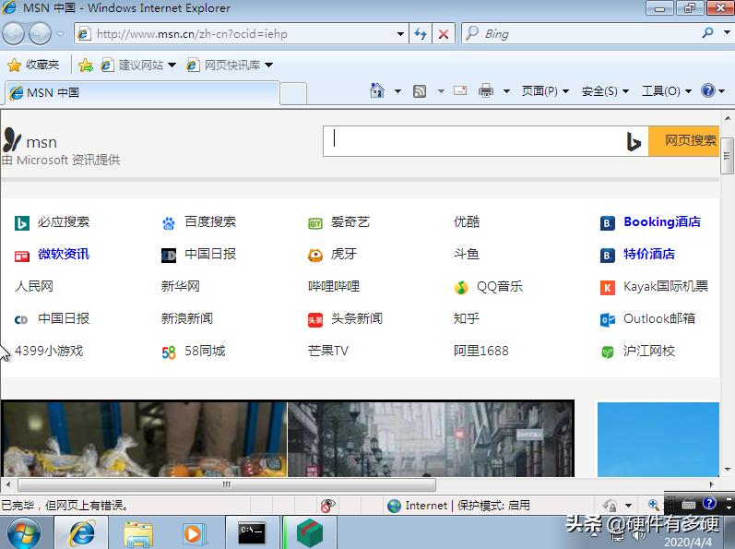Click the Read Mail envelope icon
This screenshot has height=549, width=735.
[x=460, y=91]
